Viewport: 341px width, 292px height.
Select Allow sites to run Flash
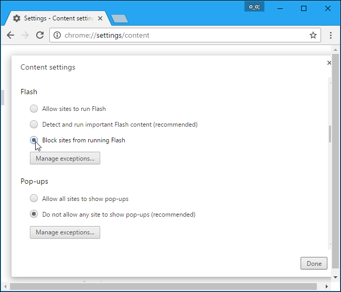pos(34,108)
